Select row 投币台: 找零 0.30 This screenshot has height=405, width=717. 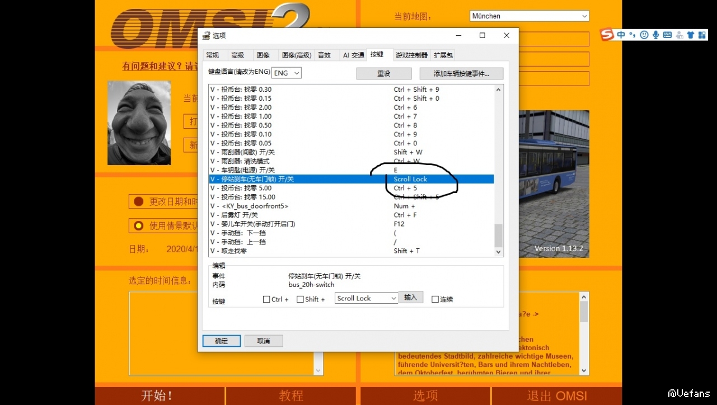pyautogui.click(x=352, y=90)
